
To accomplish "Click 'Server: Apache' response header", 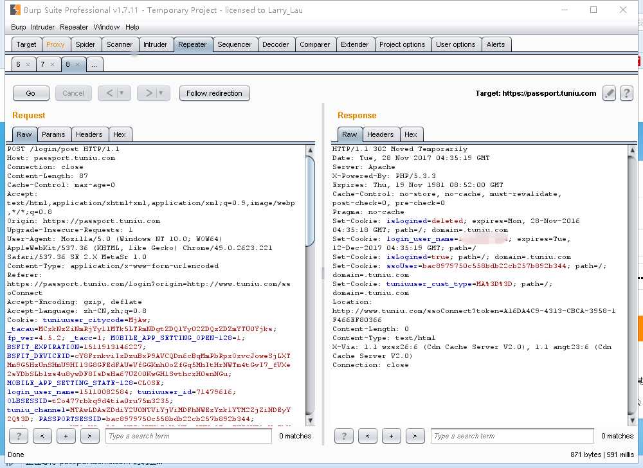I will (x=364, y=167).
